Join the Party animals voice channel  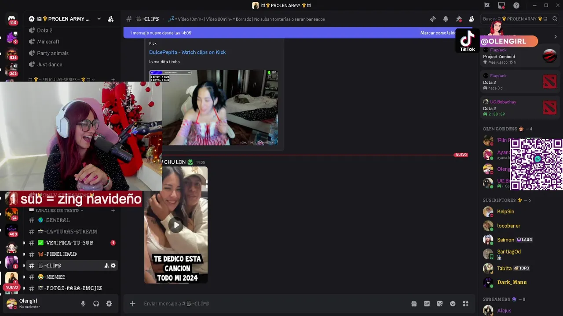tap(53, 53)
